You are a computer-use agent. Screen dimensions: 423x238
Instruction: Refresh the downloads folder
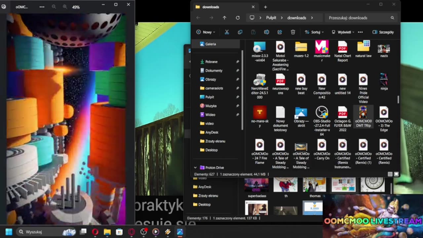[x=238, y=18]
